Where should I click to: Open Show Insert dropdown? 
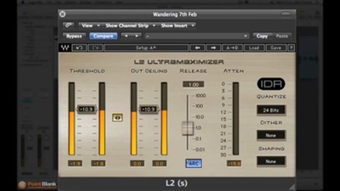(x=177, y=25)
